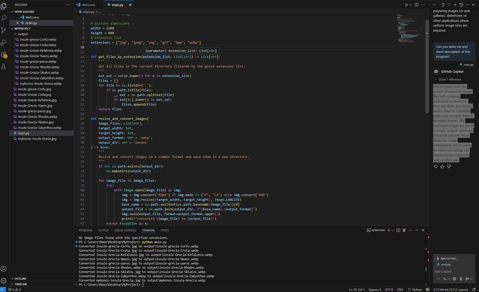Rerun the Copilot request
Image resolution: width=479 pixels, height=292 pixels.
tap(436, 166)
